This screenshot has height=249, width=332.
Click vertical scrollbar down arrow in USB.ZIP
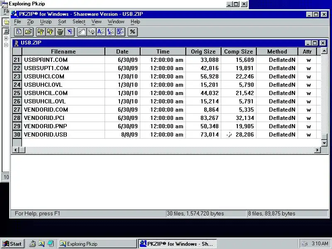coord(324,143)
